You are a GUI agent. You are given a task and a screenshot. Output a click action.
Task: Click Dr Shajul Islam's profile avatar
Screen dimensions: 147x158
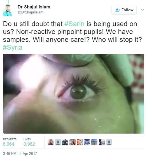coord(8,10)
